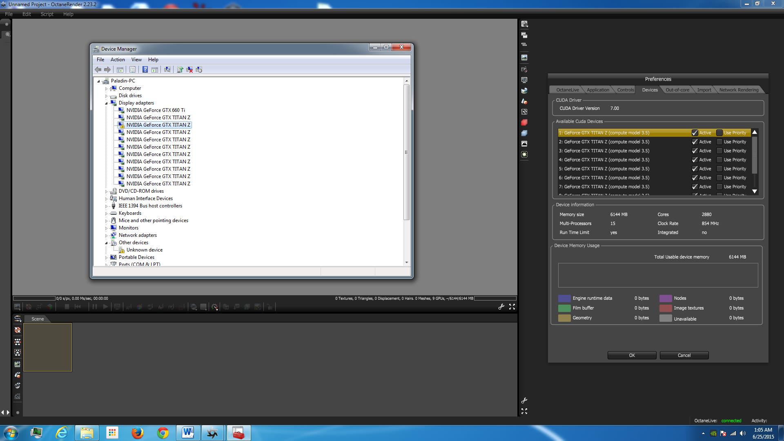Switch to the Network Rendering tab
Image resolution: width=784 pixels, height=441 pixels.
(738, 90)
